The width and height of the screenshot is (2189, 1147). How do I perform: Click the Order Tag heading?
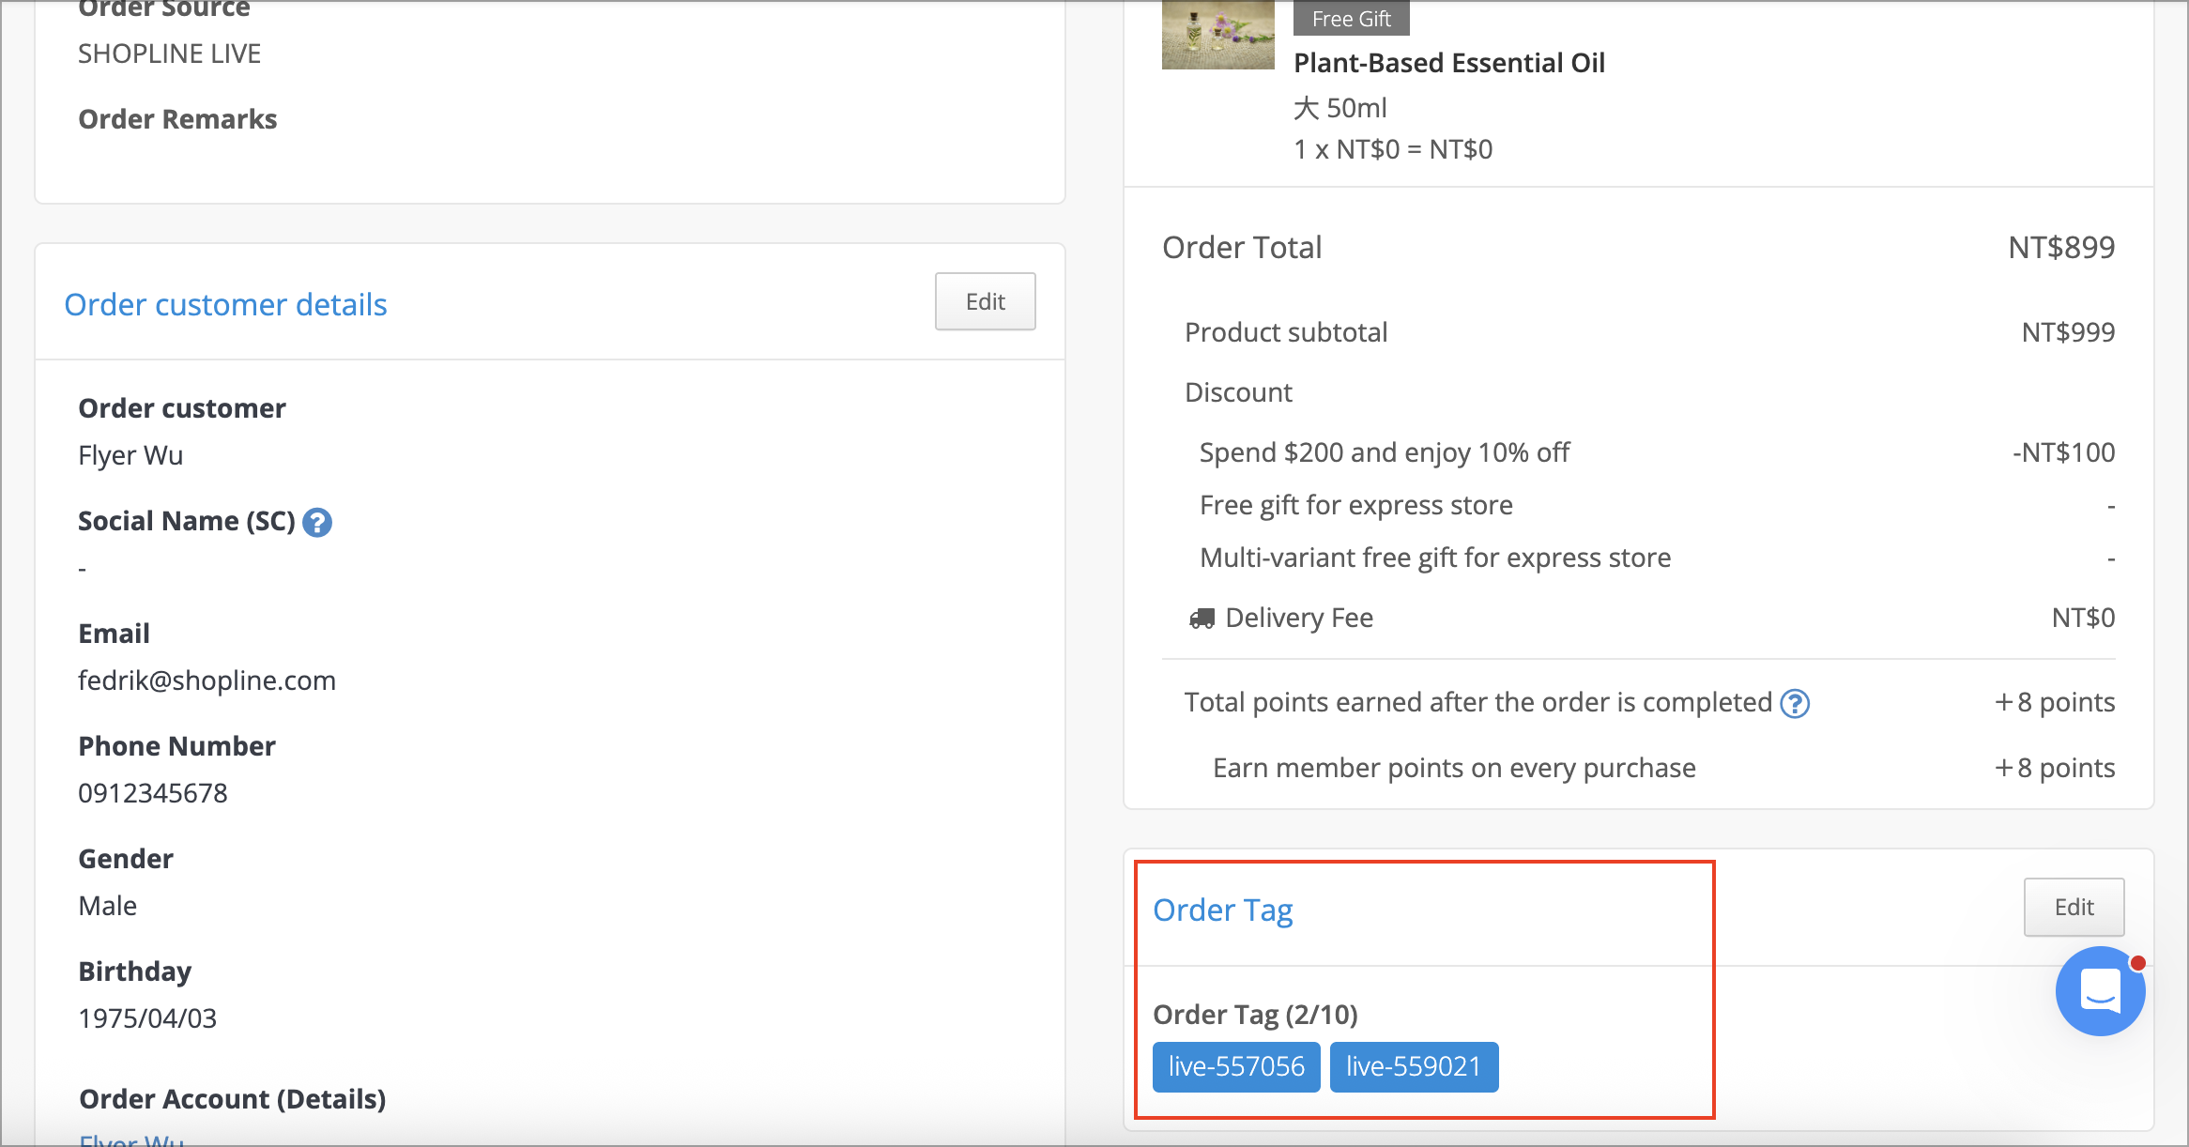pos(1222,910)
